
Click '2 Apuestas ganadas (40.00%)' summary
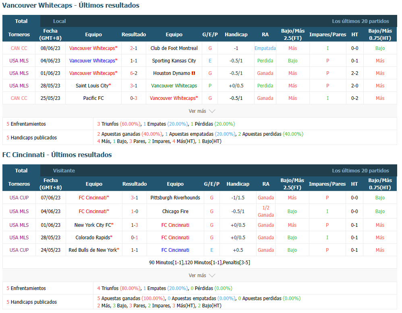tap(129, 134)
